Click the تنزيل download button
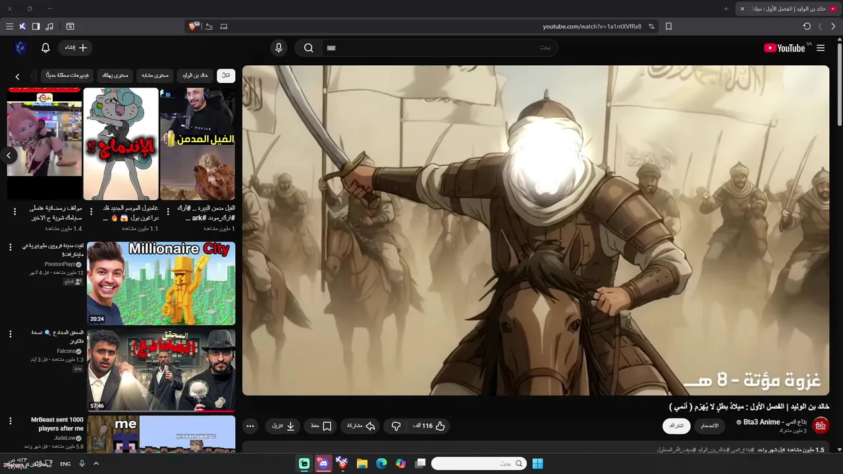 tap(284, 426)
